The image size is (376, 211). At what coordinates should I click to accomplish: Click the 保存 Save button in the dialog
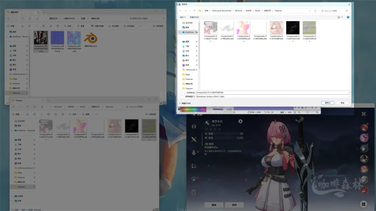(x=327, y=103)
